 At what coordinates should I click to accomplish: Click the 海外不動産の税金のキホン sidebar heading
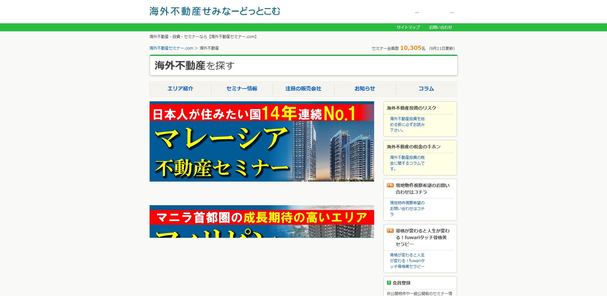coord(414,147)
